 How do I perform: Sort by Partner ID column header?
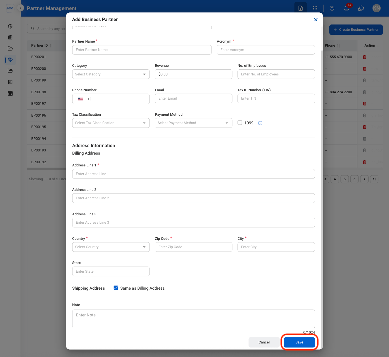[42, 45]
